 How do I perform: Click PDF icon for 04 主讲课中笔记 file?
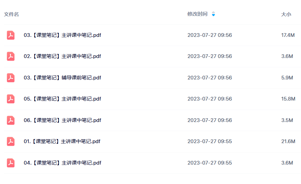tap(11, 163)
